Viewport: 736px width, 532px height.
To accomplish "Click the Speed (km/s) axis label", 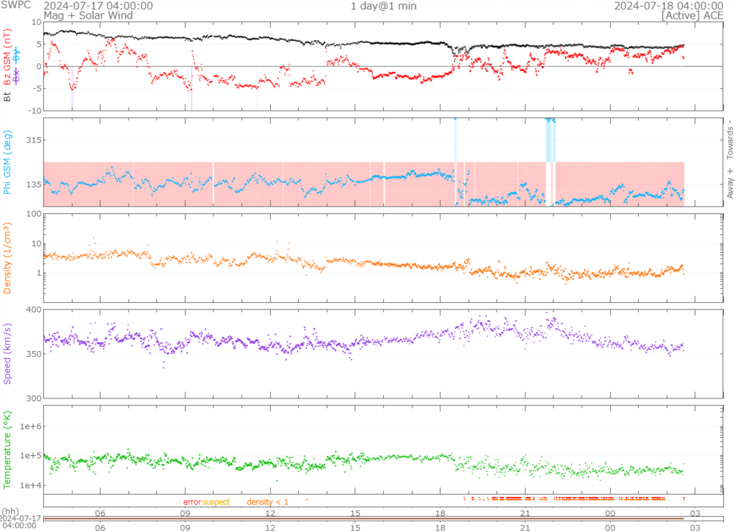I will pyautogui.click(x=8, y=353).
